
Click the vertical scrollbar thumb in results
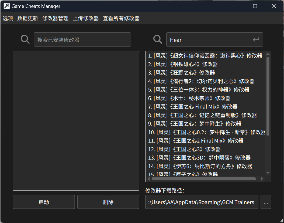(x=268, y=96)
